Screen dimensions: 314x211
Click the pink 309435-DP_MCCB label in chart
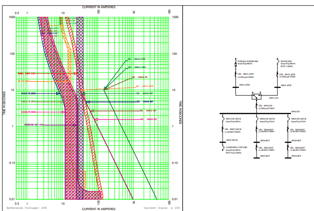point(29,112)
